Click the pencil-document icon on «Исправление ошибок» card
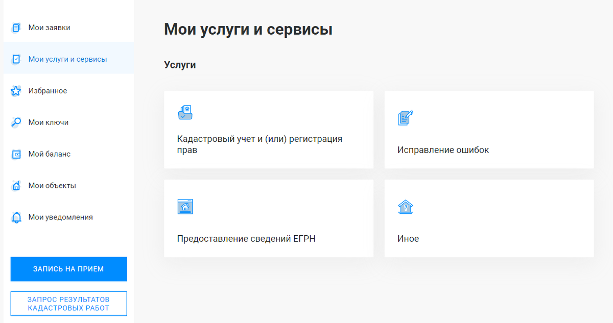This screenshot has width=613, height=323. click(405, 117)
